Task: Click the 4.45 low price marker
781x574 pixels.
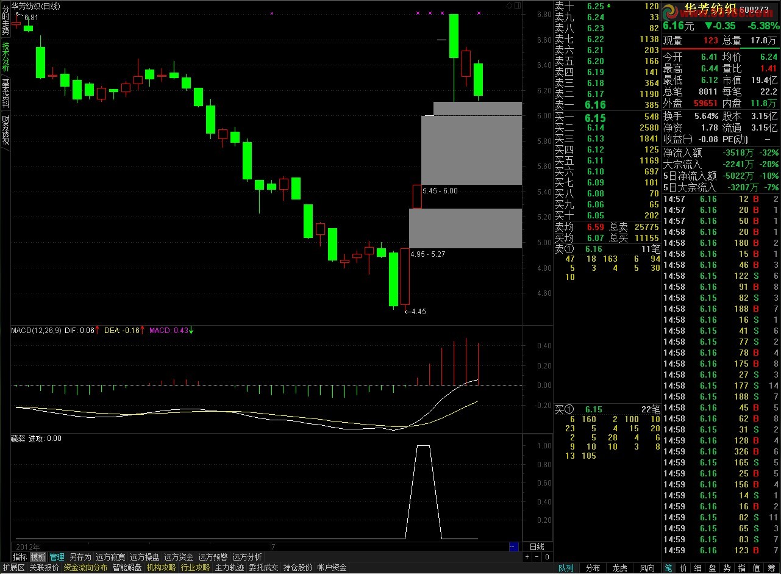Action: tap(415, 312)
